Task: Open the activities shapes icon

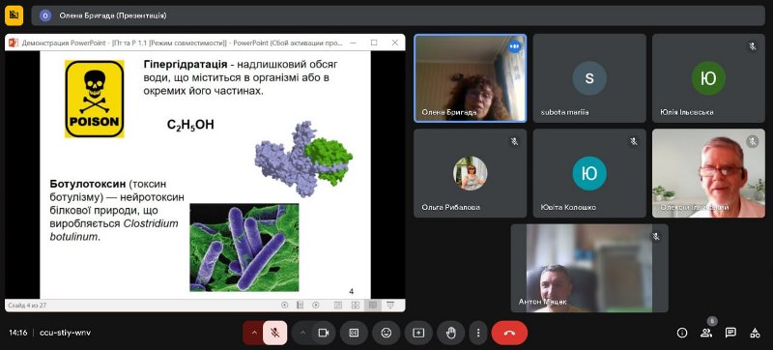Action: point(755,334)
